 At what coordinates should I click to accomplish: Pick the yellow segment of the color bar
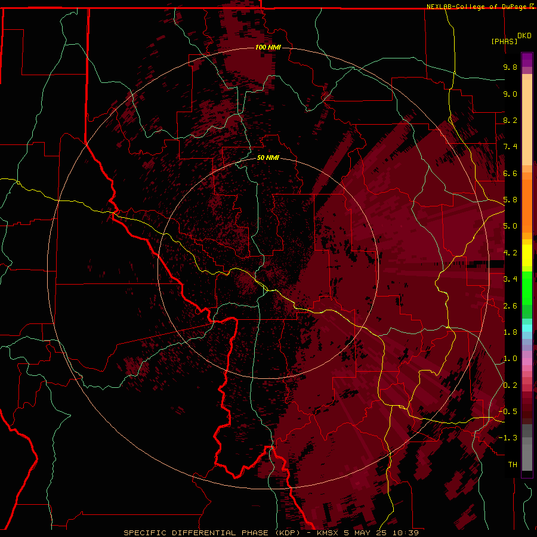[x=527, y=255]
